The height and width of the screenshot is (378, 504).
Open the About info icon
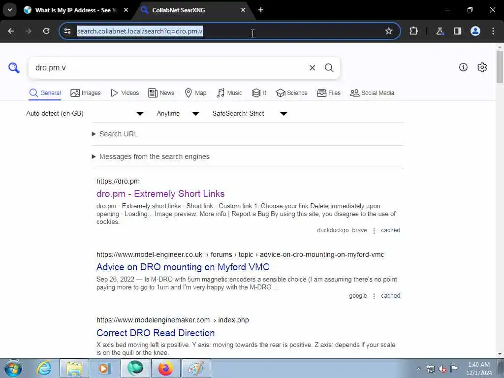point(463,67)
